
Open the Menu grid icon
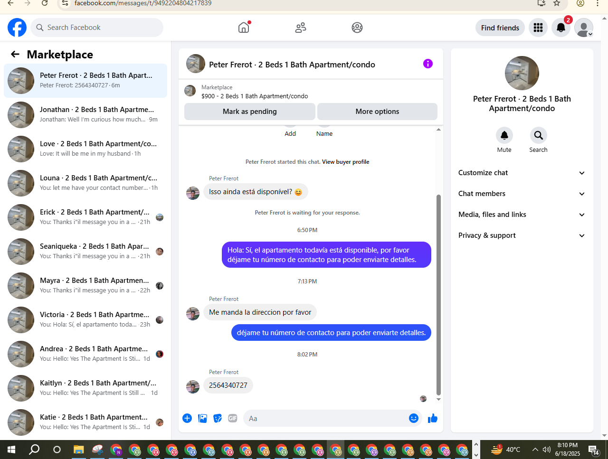(x=538, y=28)
